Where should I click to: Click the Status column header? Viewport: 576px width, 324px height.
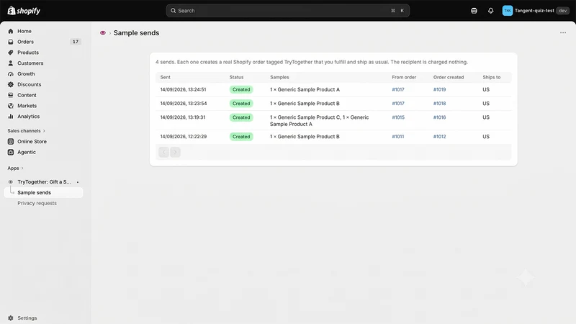236,77
